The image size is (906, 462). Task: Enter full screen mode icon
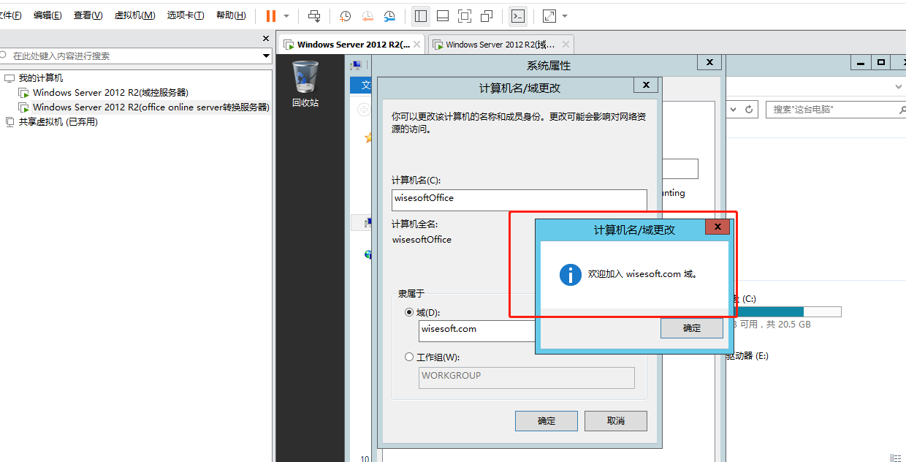[465, 15]
